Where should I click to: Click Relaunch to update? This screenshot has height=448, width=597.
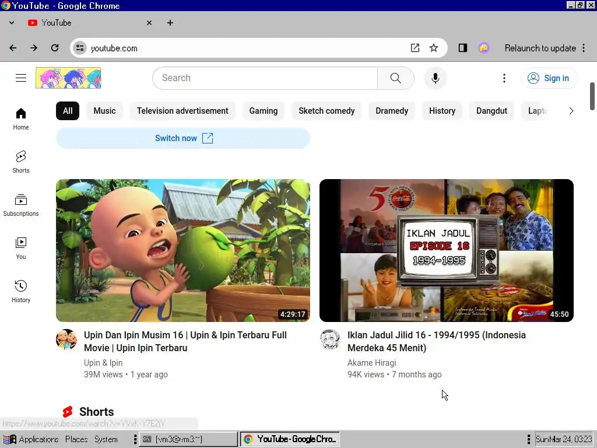pyautogui.click(x=540, y=48)
